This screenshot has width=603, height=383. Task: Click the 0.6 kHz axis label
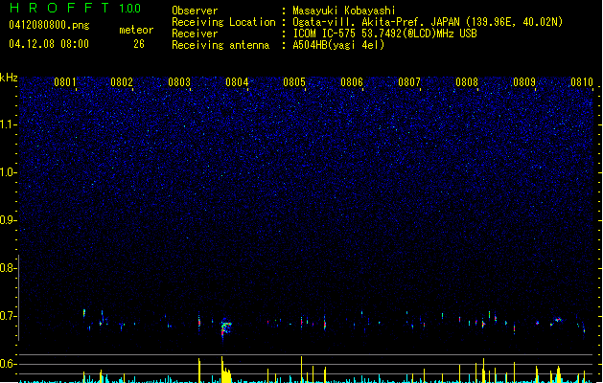click(x=8, y=364)
